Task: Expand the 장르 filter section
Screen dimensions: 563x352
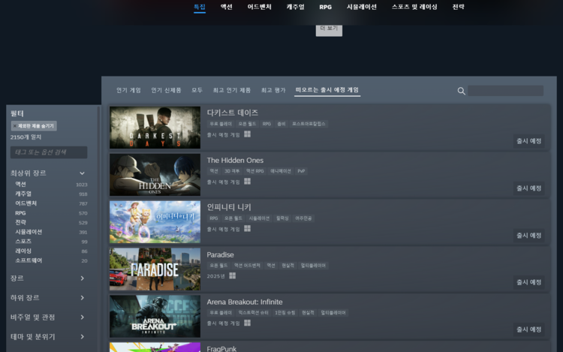Action: (82, 278)
